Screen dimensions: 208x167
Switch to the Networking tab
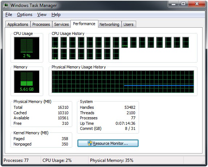109,24
